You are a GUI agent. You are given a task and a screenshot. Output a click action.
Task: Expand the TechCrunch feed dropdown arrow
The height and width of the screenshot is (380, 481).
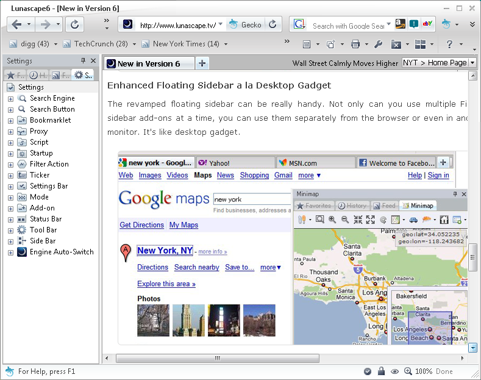pyautogui.click(x=134, y=45)
